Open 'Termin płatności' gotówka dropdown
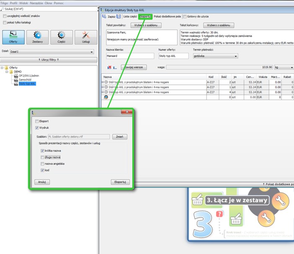Viewport: 294px width, 254px height. tap(216, 56)
